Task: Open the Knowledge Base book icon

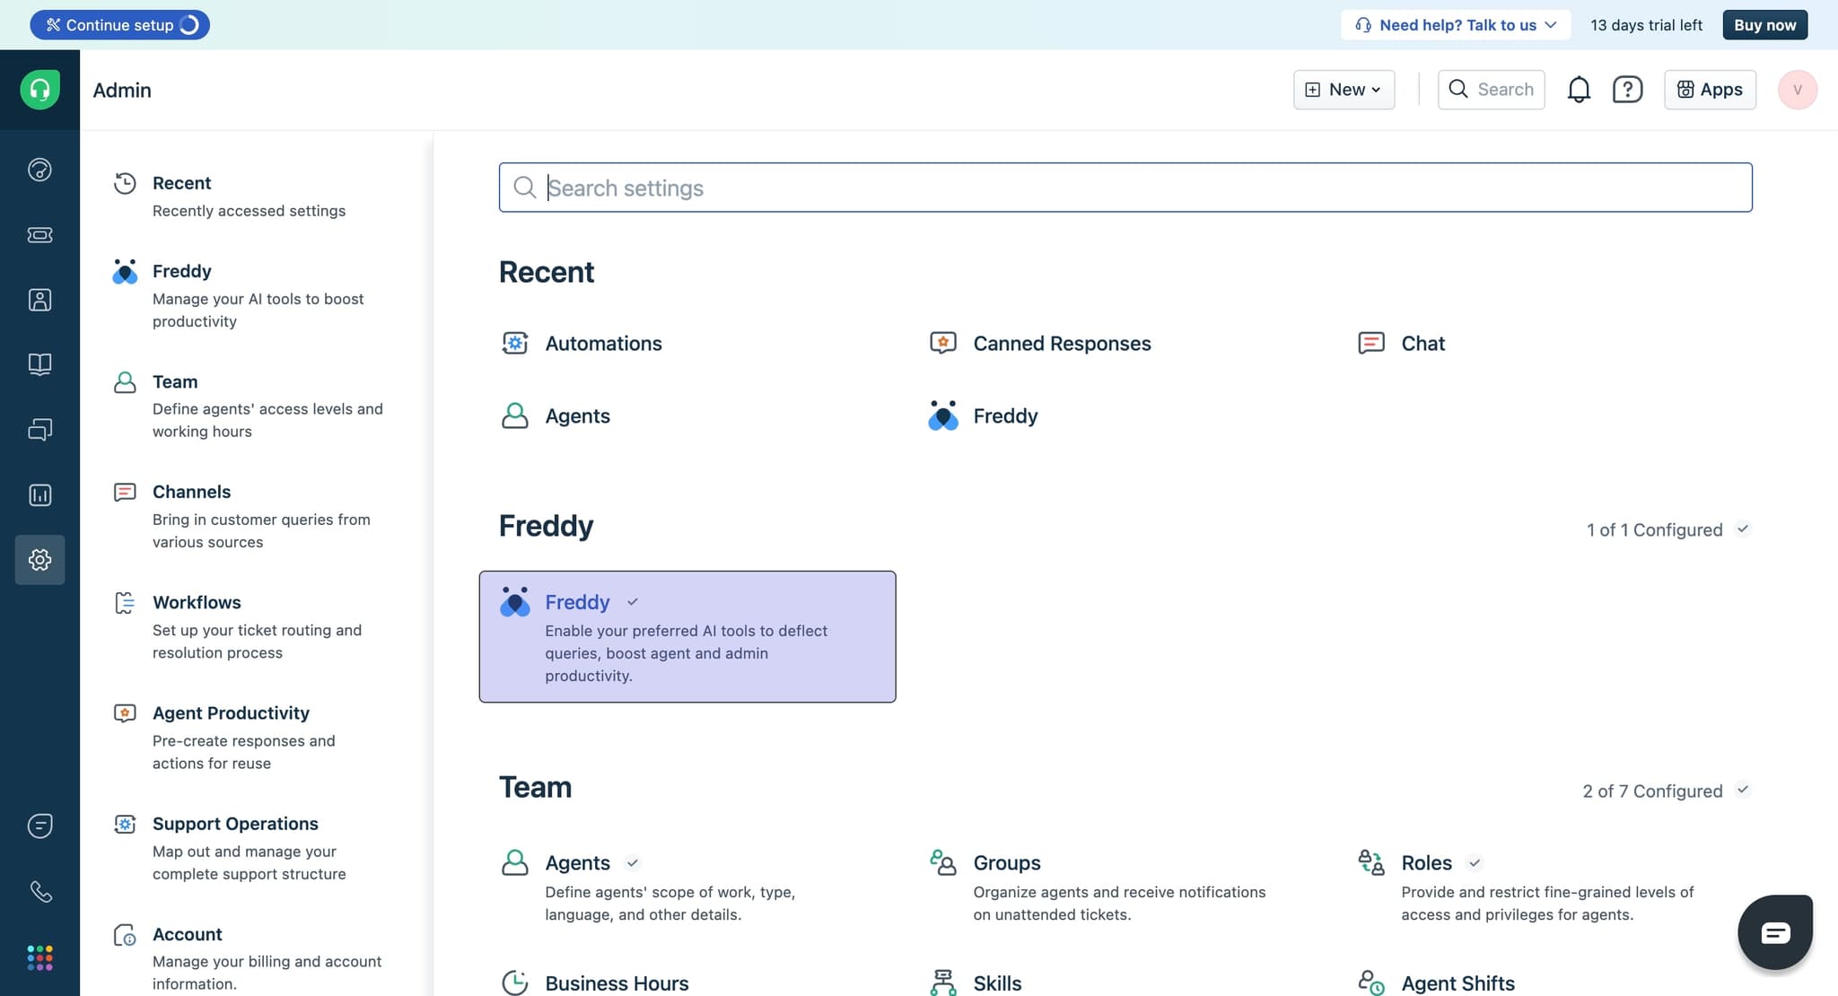Action: click(39, 364)
